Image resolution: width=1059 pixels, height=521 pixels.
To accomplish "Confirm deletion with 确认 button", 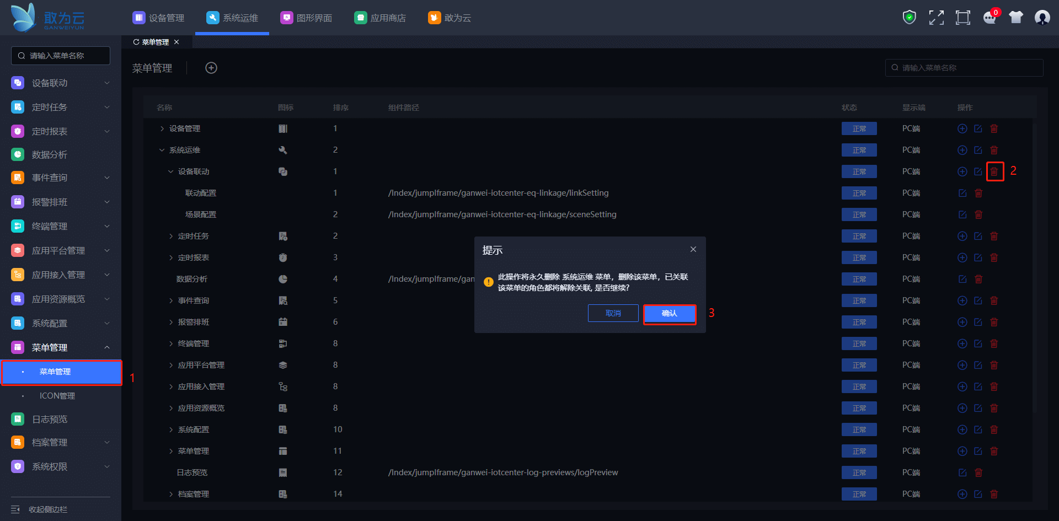I will pyautogui.click(x=669, y=313).
